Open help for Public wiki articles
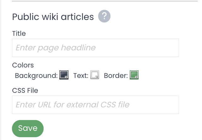This screenshot has width=202, height=140. (x=104, y=16)
